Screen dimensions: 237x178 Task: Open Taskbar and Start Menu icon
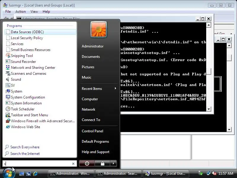click(x=8, y=115)
